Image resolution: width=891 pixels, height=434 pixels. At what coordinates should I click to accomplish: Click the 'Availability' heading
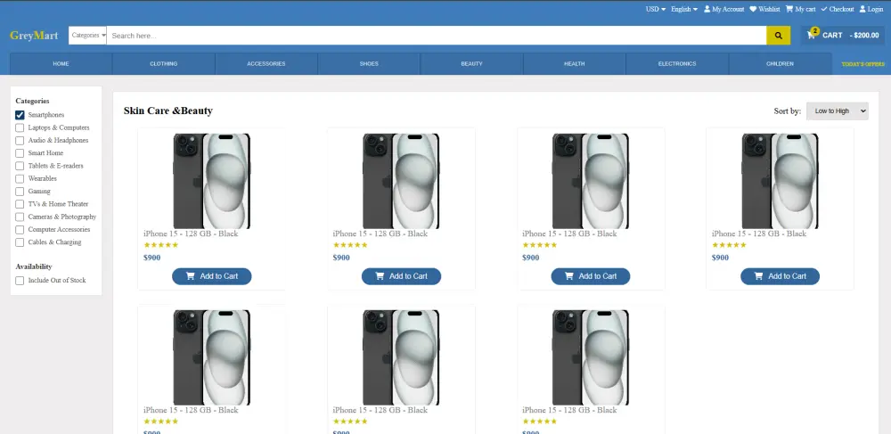tap(34, 266)
